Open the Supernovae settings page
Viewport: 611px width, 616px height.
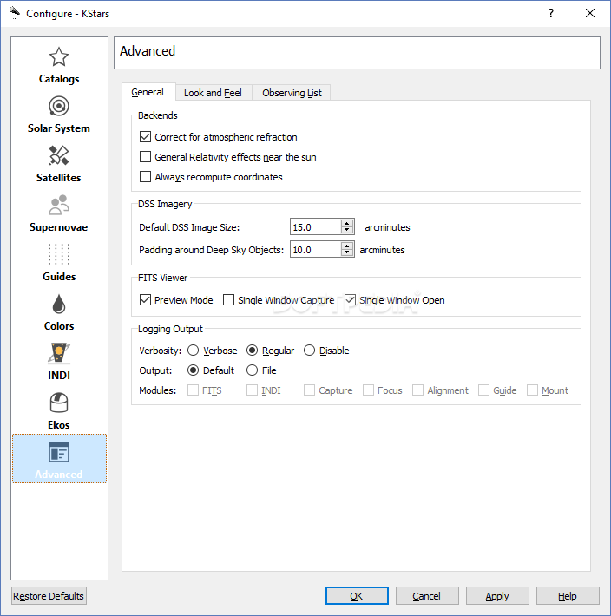coord(59,213)
